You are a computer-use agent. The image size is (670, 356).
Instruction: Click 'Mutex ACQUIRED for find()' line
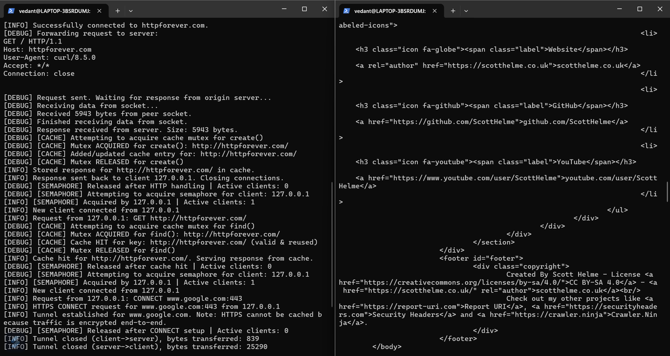pyautogui.click(x=142, y=234)
